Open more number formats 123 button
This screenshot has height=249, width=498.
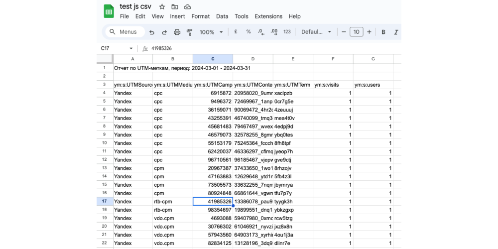point(287,32)
